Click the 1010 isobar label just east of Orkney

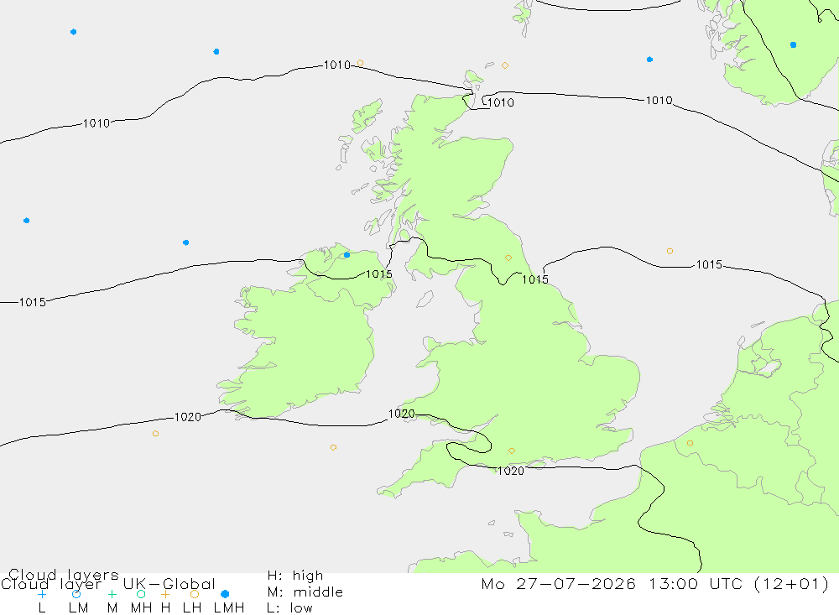click(501, 102)
